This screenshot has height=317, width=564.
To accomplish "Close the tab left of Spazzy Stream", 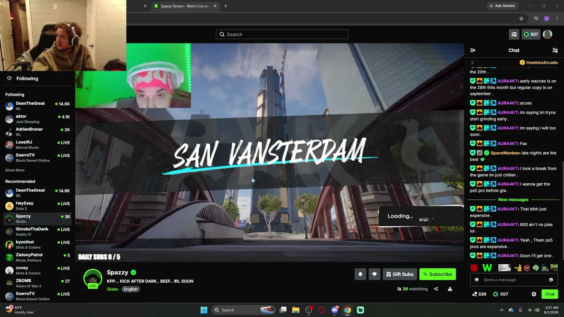I will (145, 6).
